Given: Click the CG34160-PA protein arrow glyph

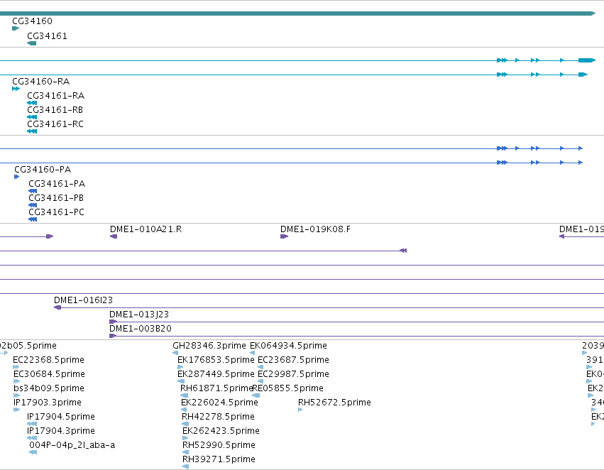Looking at the screenshot, I should pos(16,177).
